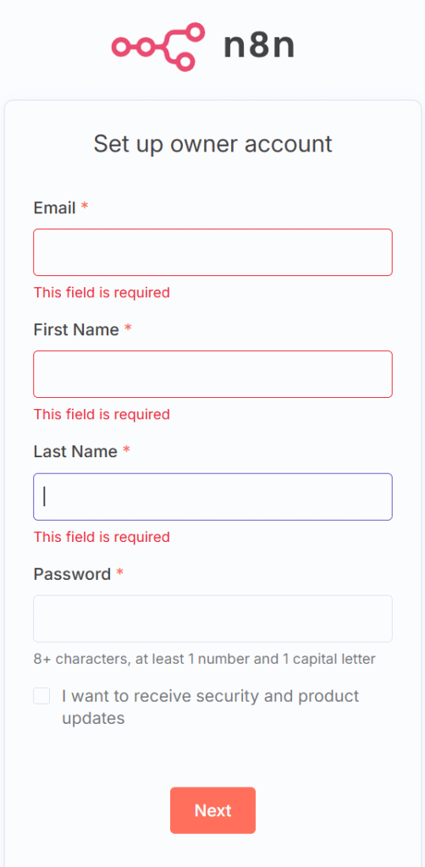
Task: Click the required error under Last Name
Action: 102,537
